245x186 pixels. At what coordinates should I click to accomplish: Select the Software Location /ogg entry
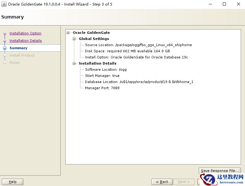(106, 69)
